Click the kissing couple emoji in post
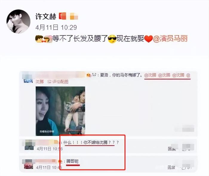The image size is (209, 176). pos(44,39)
